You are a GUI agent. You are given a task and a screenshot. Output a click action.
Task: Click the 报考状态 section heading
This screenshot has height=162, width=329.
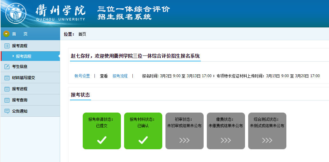(80, 95)
